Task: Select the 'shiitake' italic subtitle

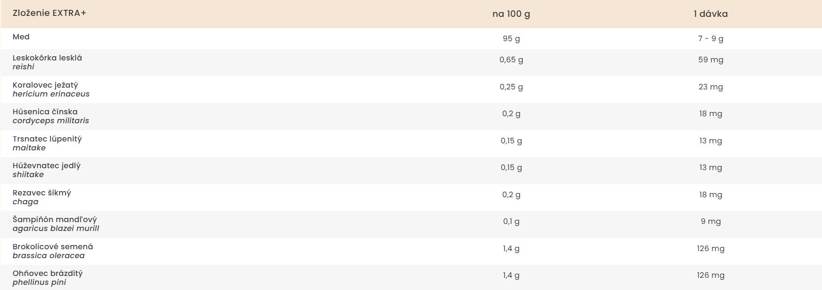Action: (x=28, y=175)
